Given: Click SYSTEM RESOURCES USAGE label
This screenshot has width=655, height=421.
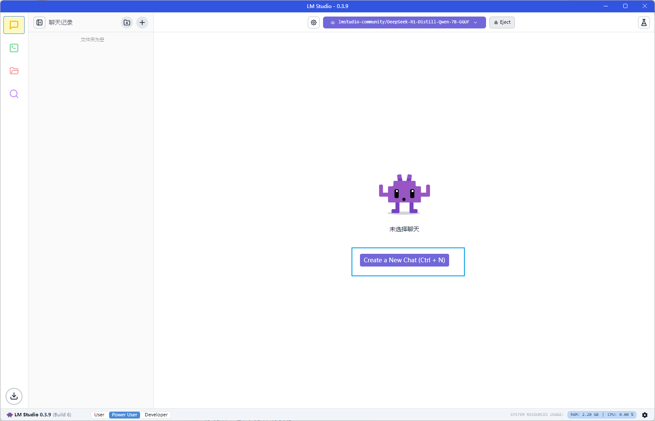Looking at the screenshot, I should [x=537, y=415].
